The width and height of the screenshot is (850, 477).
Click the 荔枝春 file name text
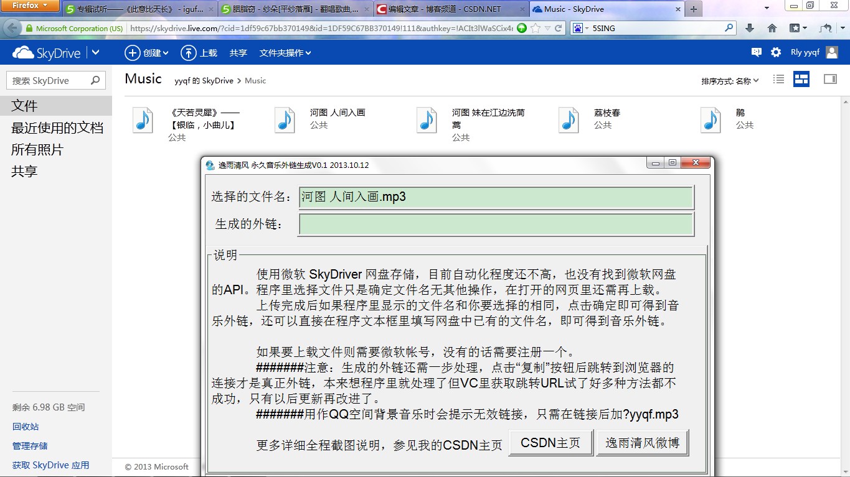pyautogui.click(x=607, y=113)
